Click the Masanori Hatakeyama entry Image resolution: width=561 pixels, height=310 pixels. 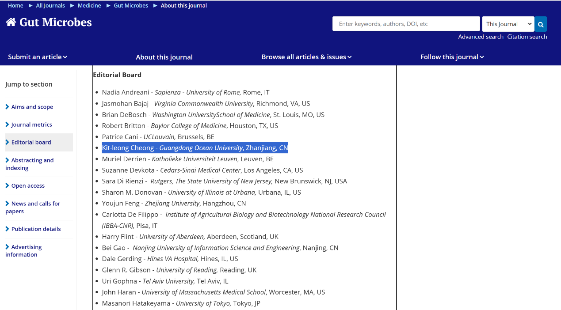(181, 303)
